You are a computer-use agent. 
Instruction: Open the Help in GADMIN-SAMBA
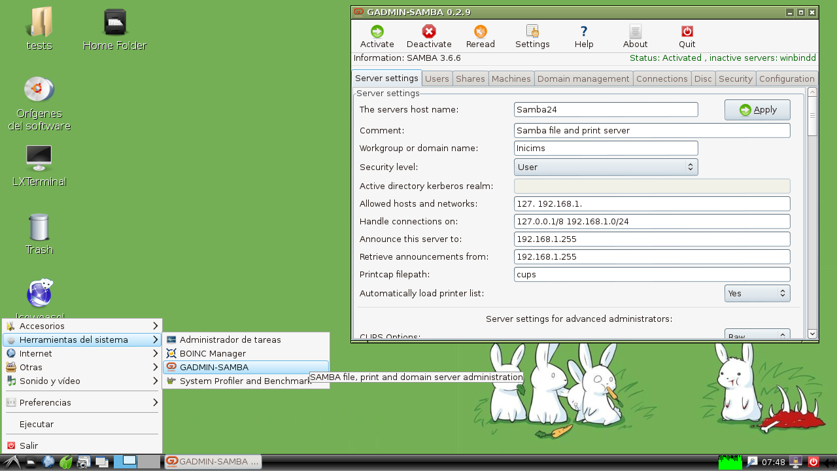pos(583,36)
